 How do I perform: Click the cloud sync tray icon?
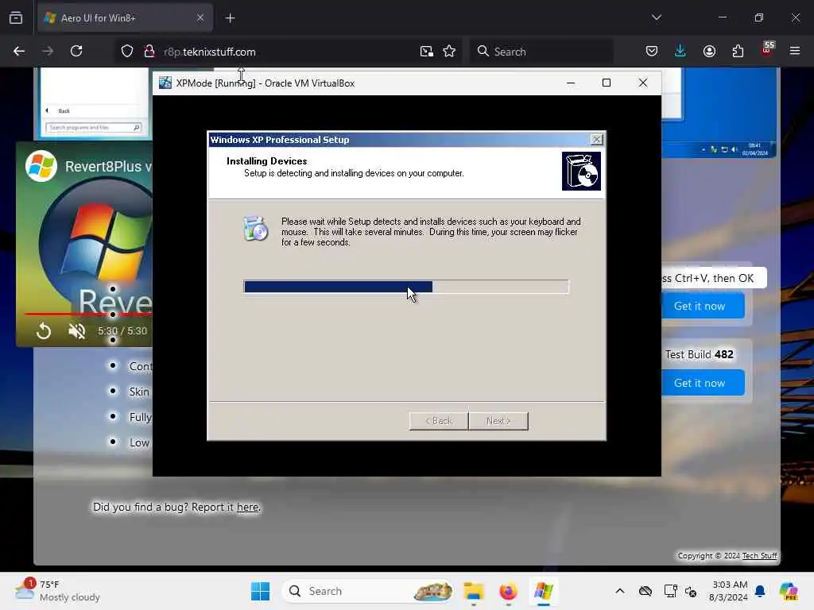coord(645,591)
